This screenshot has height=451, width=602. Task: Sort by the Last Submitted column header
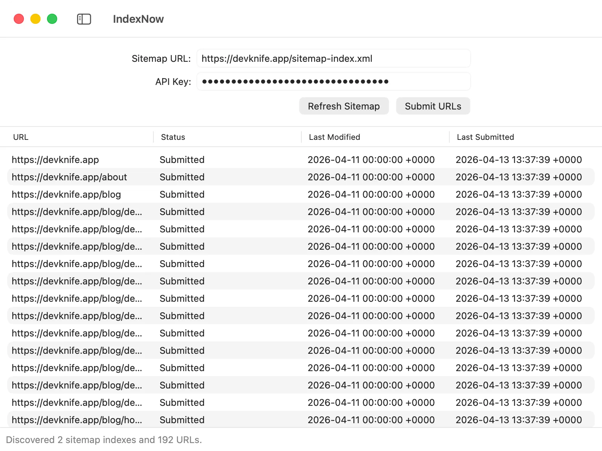point(485,137)
